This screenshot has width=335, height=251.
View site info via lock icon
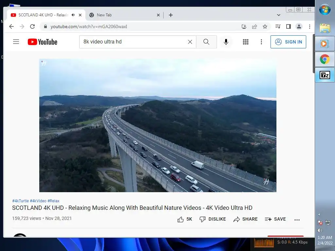45,26
